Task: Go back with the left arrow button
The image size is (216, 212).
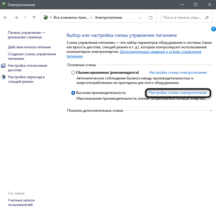Action: [5, 18]
